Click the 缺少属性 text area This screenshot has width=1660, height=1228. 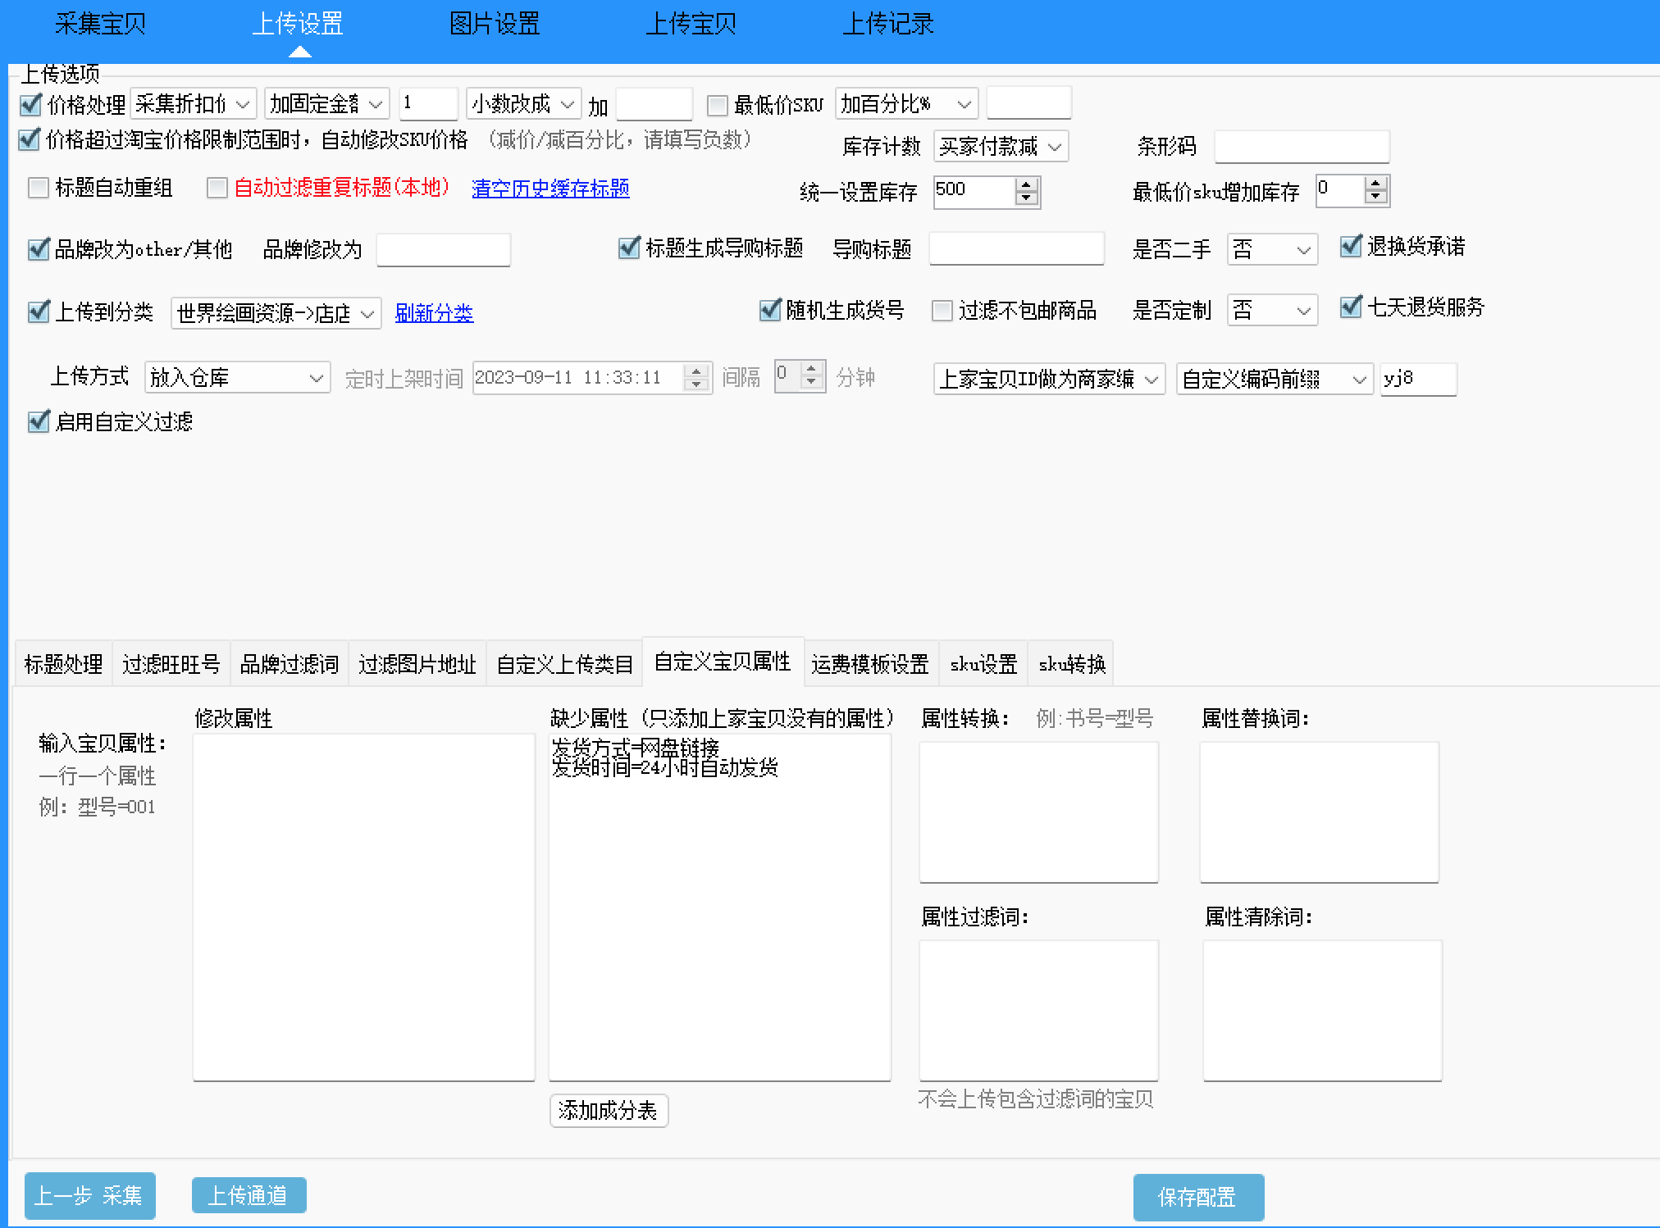tap(720, 907)
